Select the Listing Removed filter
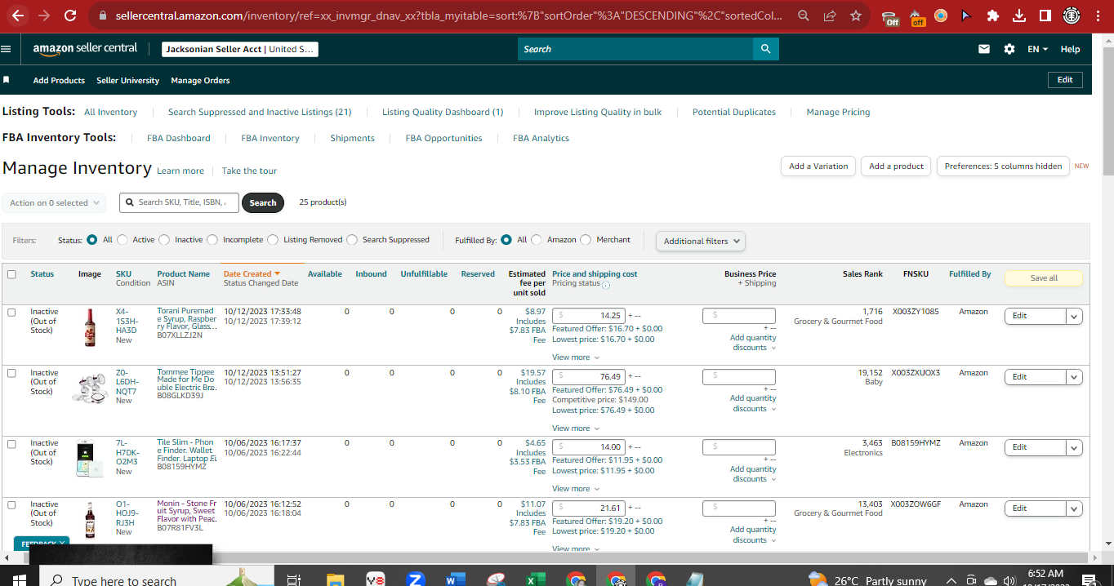This screenshot has width=1114, height=586. [x=273, y=240]
